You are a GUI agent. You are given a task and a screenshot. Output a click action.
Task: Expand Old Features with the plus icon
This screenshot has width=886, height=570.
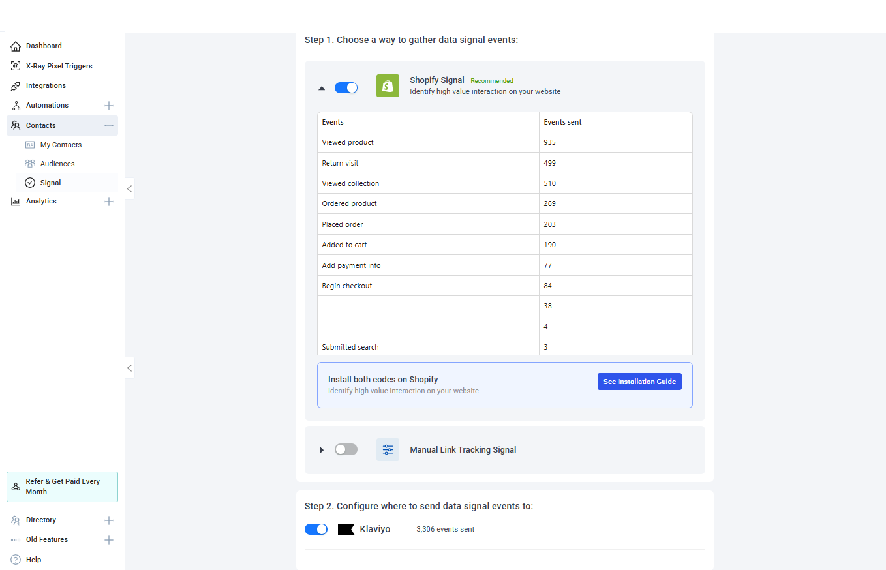tap(109, 540)
